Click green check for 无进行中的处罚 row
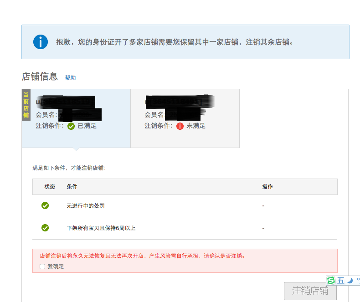The height and width of the screenshot is (302, 360). click(x=45, y=205)
